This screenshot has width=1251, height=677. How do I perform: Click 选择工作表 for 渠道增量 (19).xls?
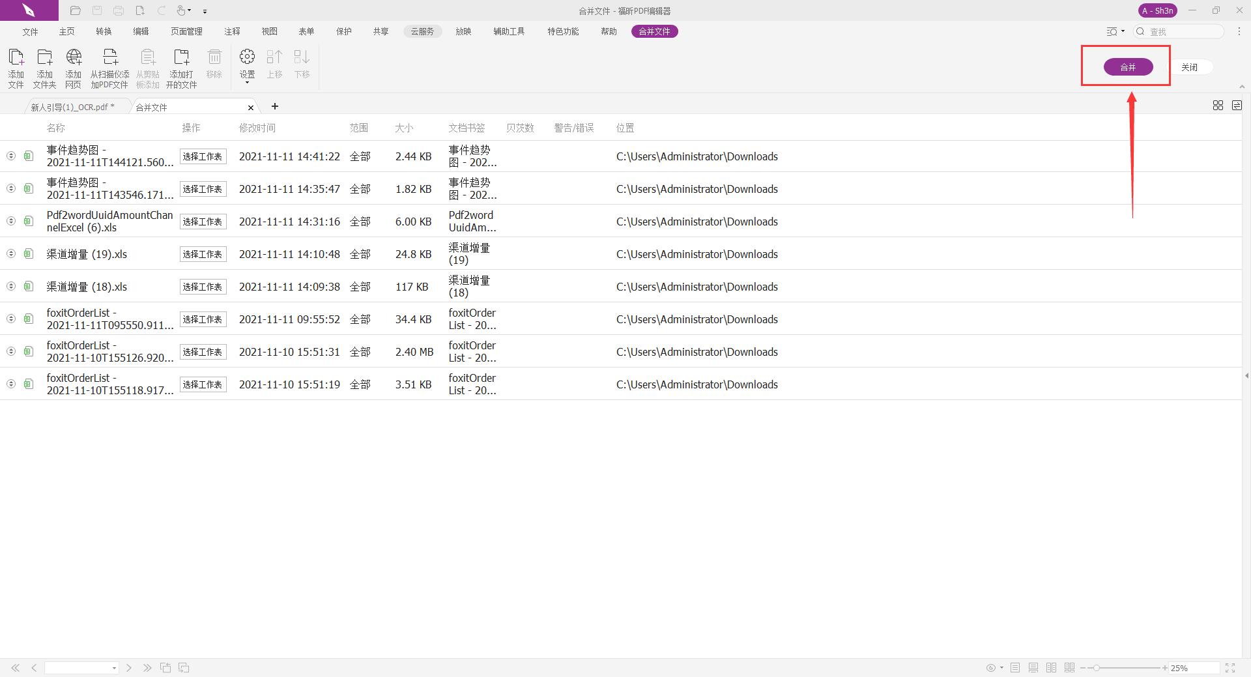coord(203,254)
